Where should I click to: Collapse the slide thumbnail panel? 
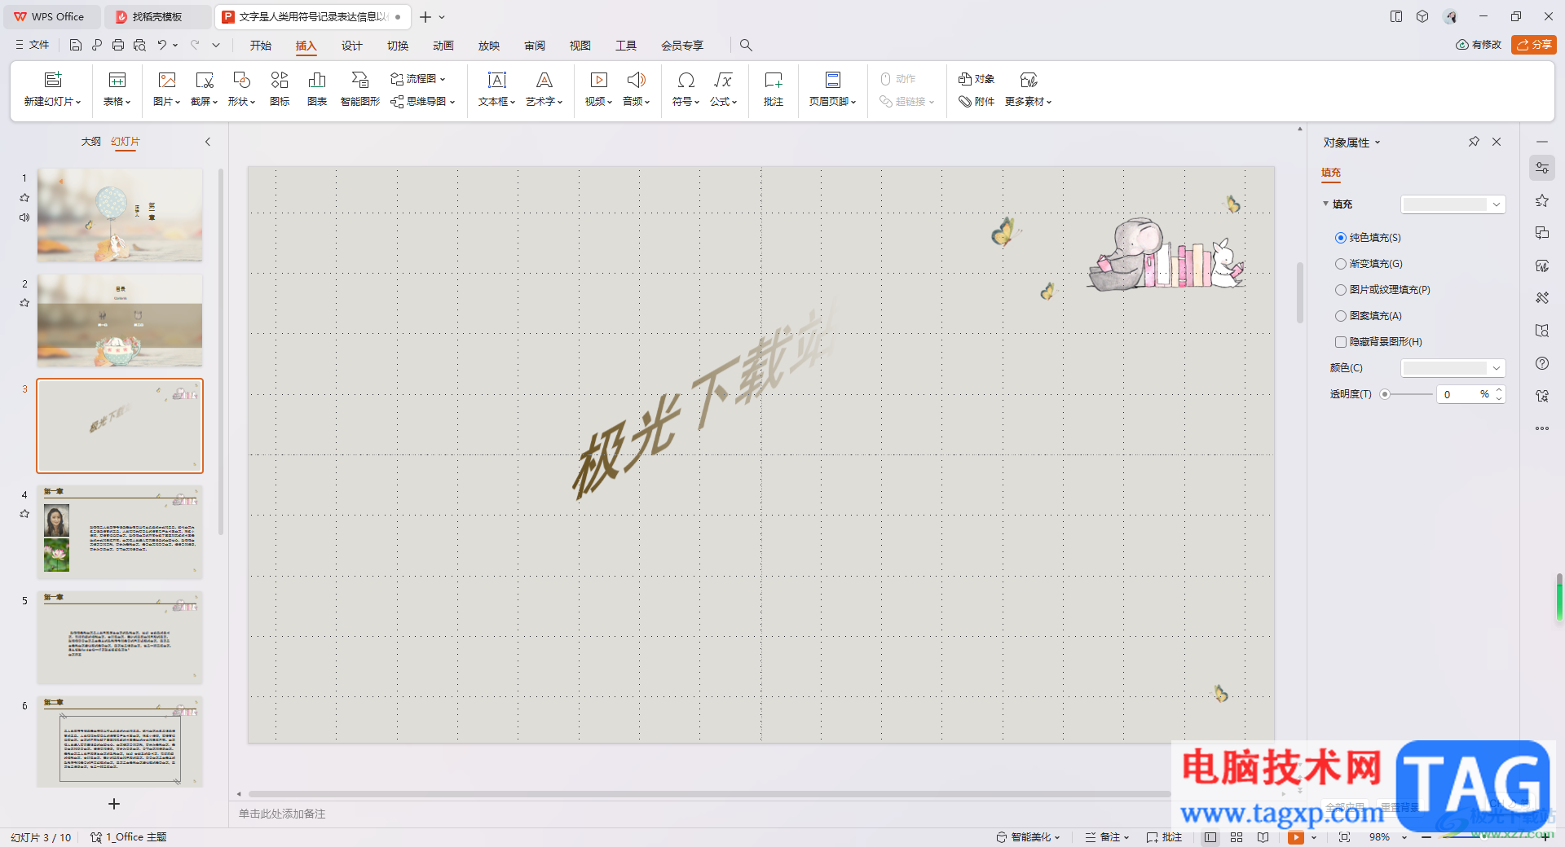[208, 142]
